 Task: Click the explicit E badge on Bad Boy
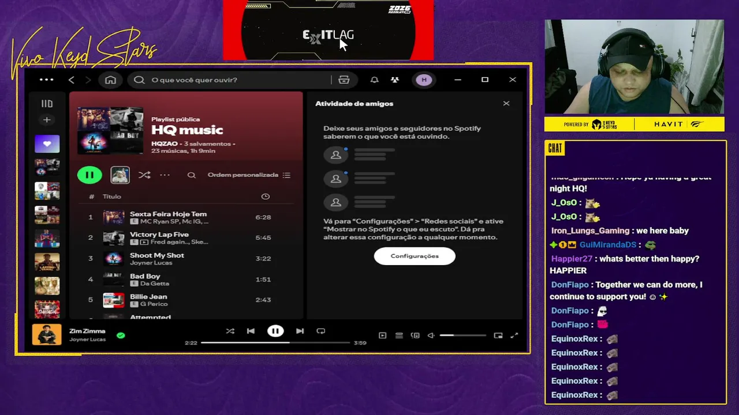click(134, 284)
